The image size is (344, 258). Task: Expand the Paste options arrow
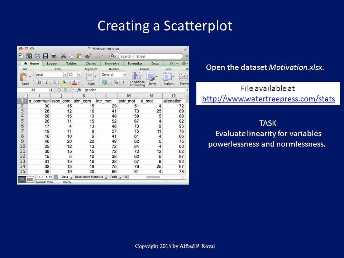coord(30,77)
